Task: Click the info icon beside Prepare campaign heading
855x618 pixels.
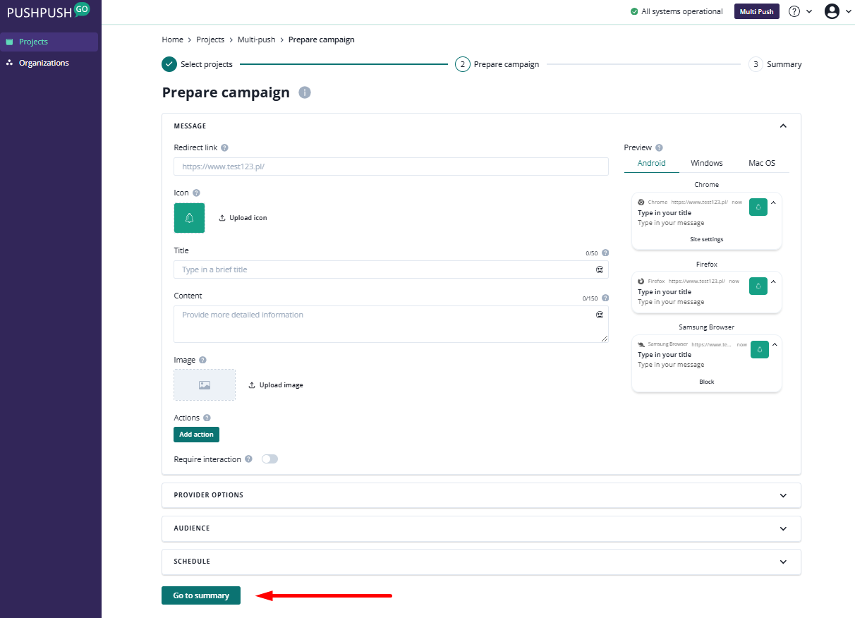Action: pos(305,92)
